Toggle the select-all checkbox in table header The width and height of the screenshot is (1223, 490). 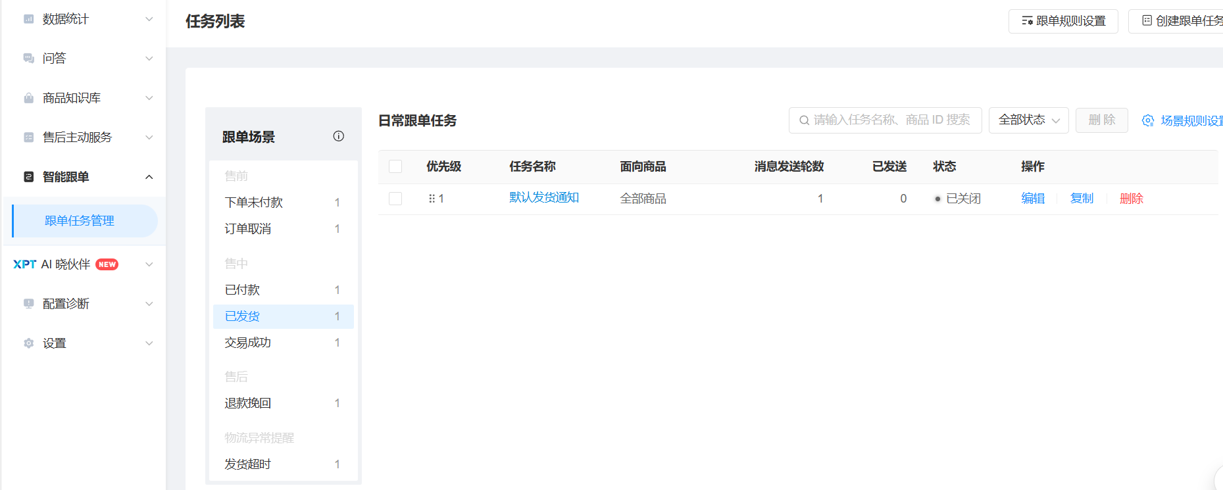[x=395, y=166]
